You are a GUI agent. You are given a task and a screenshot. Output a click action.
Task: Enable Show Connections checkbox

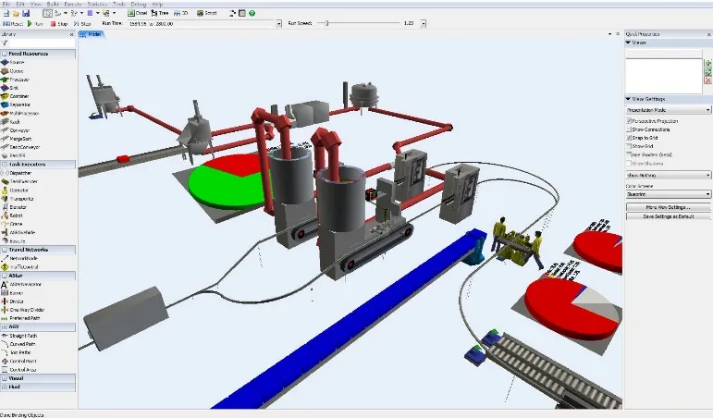pos(630,129)
